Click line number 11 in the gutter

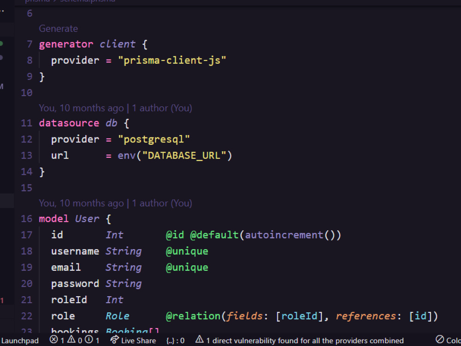(x=27, y=123)
